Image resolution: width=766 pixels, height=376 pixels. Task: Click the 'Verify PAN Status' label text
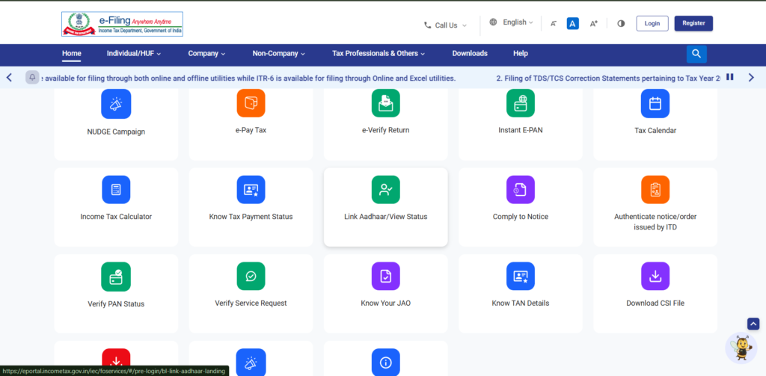click(x=116, y=303)
